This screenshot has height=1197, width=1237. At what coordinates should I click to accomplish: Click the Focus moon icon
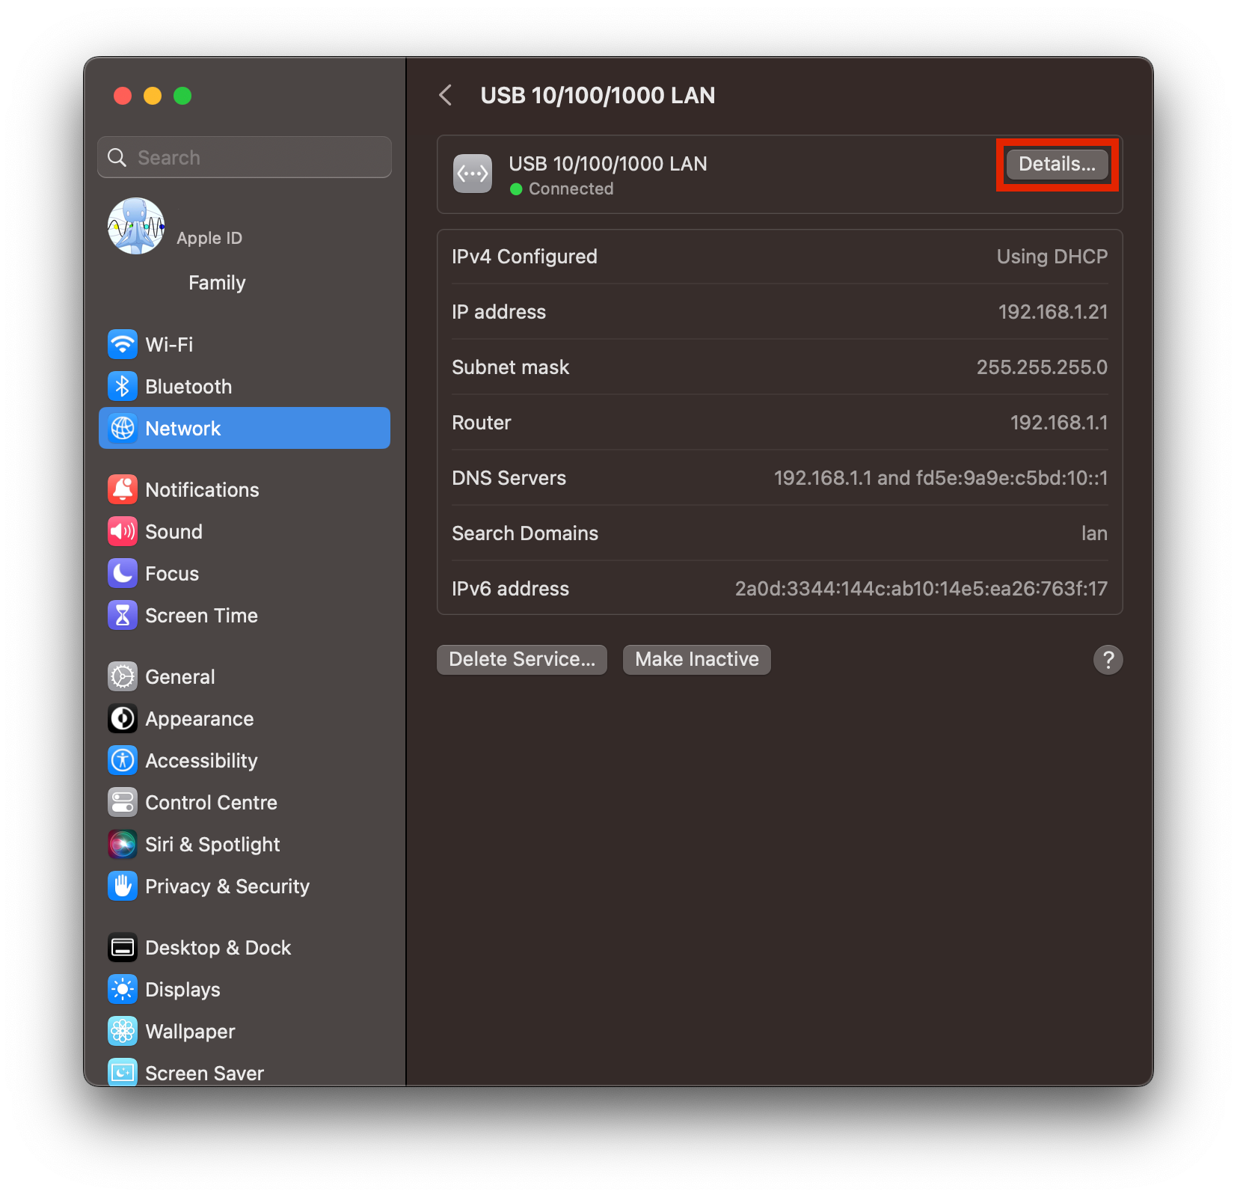pyautogui.click(x=123, y=574)
